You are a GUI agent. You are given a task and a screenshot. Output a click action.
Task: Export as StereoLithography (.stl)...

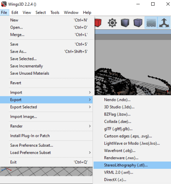coord(132,165)
